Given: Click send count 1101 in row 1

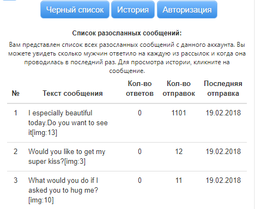Looking at the screenshot, I should (x=179, y=113).
